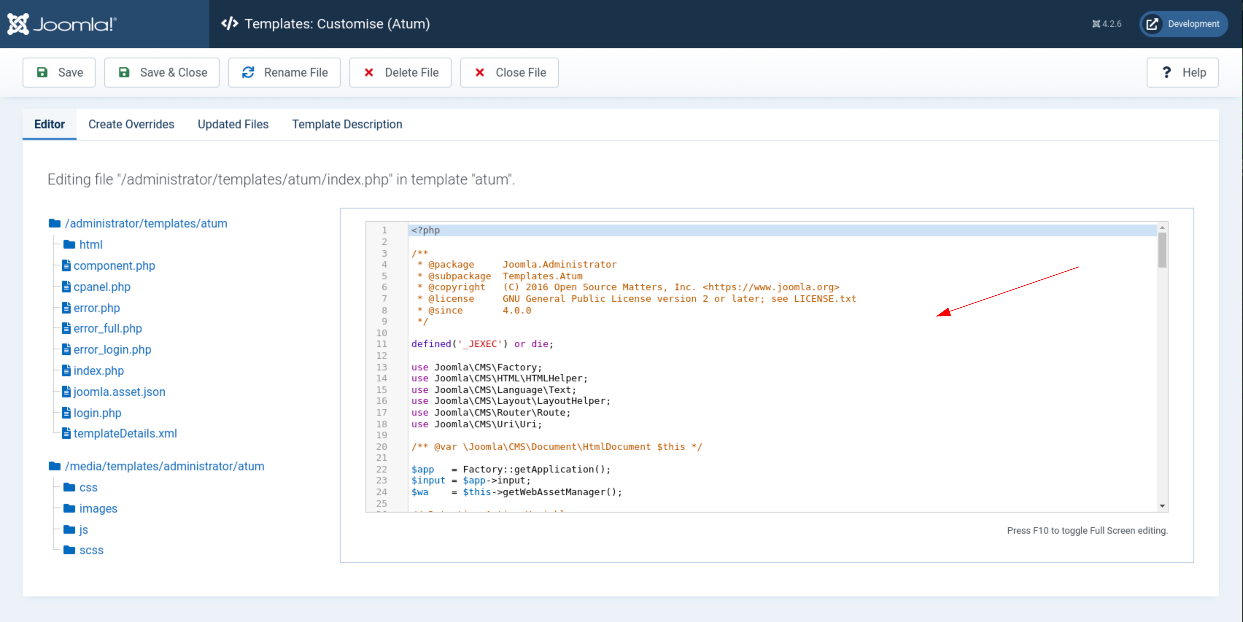1243x622 pixels.
Task: Click the code brackets icon beside Templates title
Action: pyautogui.click(x=229, y=24)
